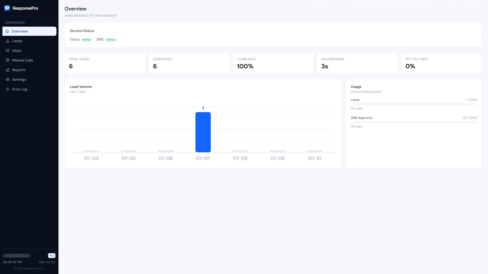The width and height of the screenshot is (488, 274).
Task: Click the Settings gear icon
Action: [8, 79]
